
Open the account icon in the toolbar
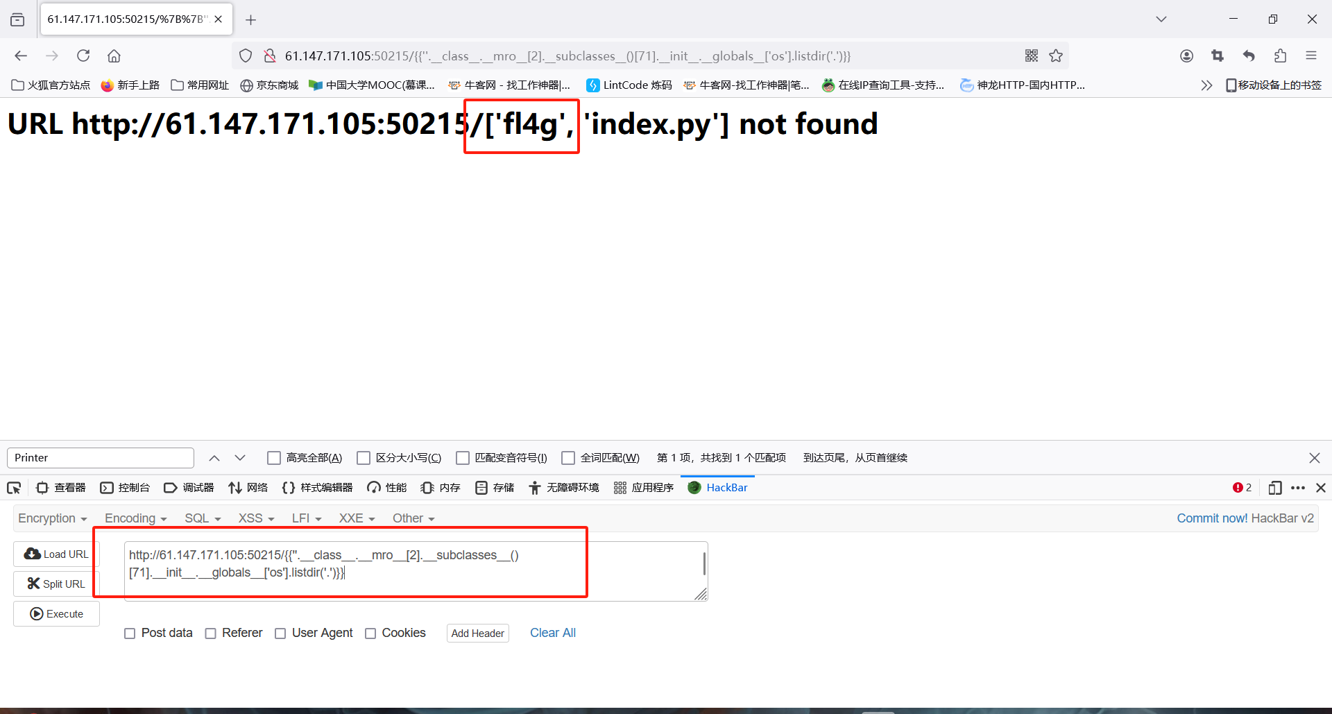1186,56
